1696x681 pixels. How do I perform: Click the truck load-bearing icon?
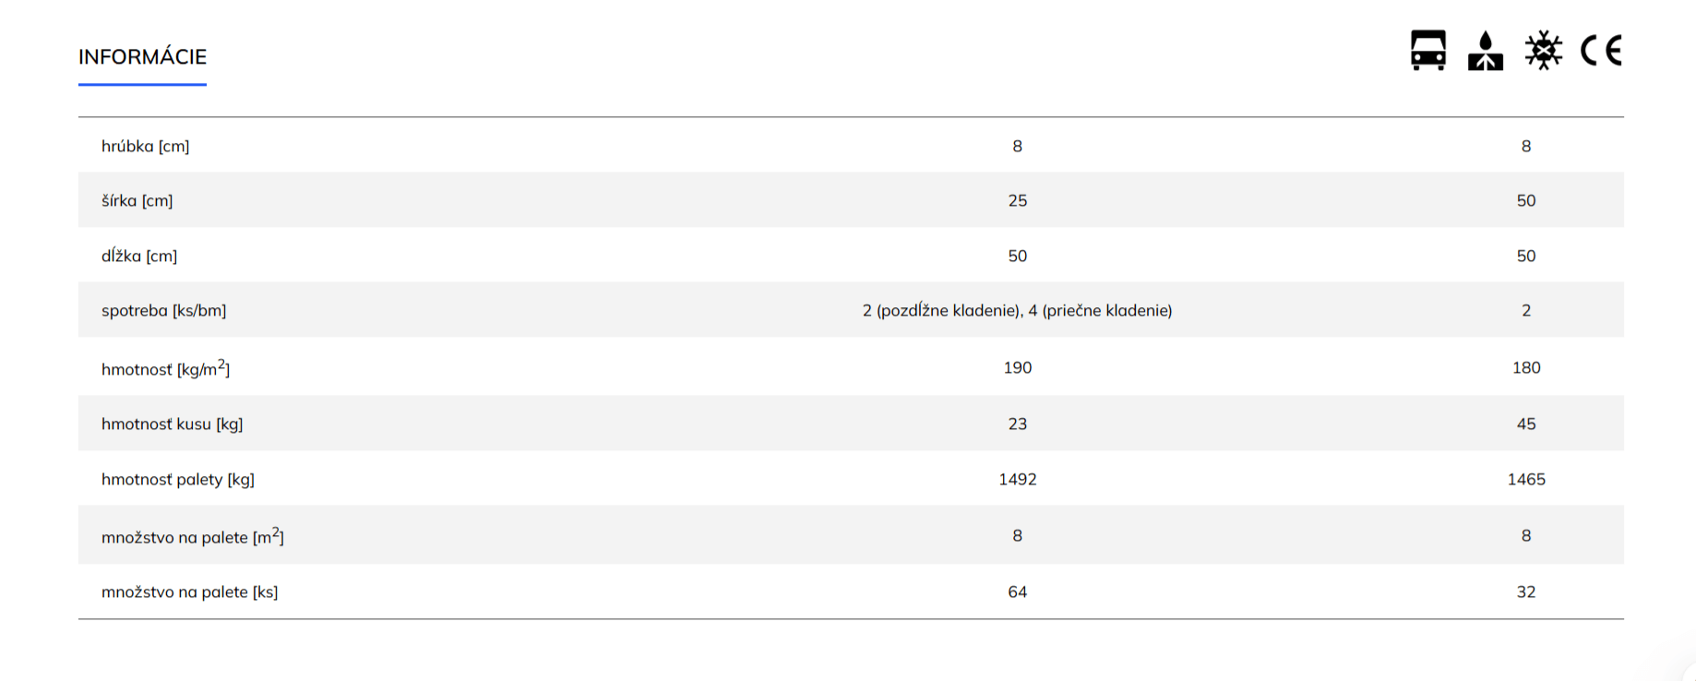[x=1428, y=50]
